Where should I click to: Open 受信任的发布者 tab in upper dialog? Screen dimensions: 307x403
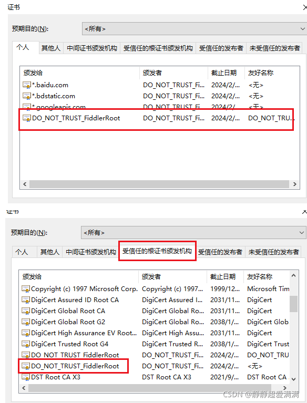point(221,48)
